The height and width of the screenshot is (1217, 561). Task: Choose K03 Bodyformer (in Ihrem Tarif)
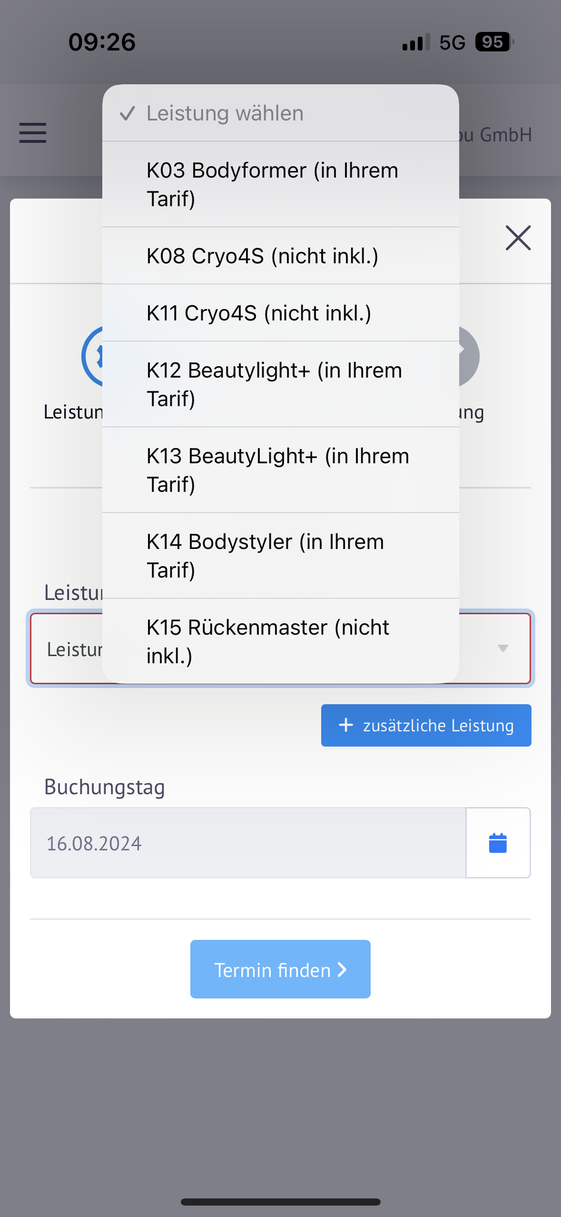pyautogui.click(x=281, y=184)
